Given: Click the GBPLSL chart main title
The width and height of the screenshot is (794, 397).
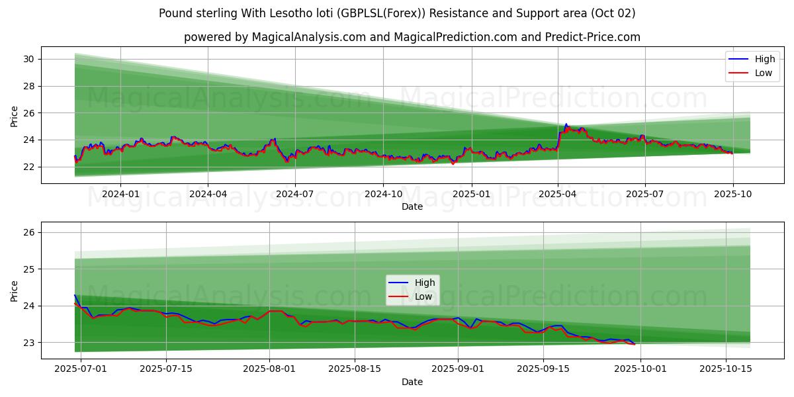Looking at the screenshot, I should (397, 13).
